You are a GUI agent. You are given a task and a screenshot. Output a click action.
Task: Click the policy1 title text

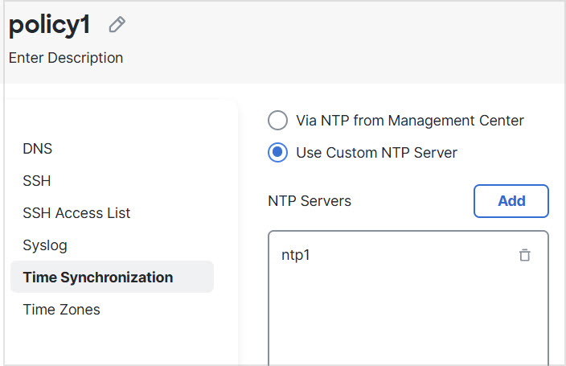point(50,25)
